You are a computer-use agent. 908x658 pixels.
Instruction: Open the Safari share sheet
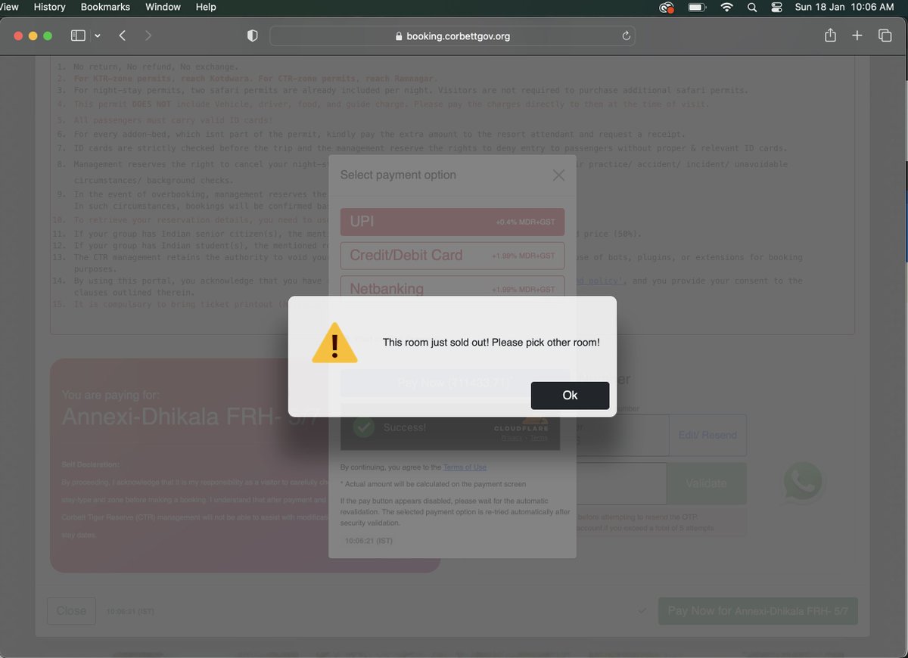[x=830, y=36]
